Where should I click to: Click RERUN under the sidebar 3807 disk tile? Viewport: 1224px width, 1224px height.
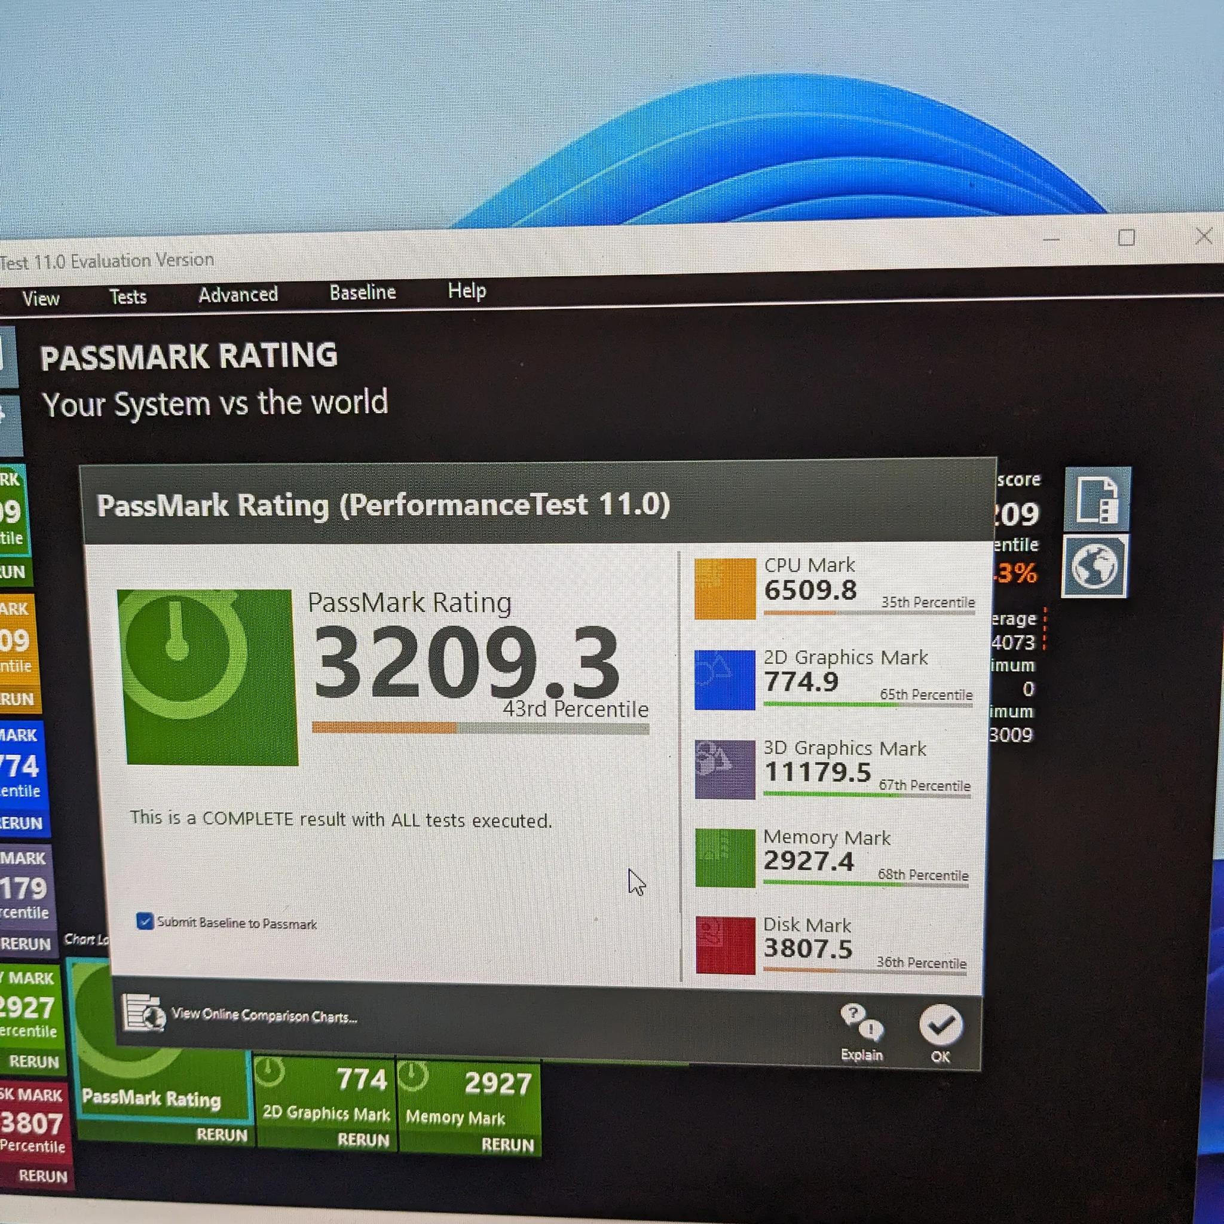[x=43, y=1176]
